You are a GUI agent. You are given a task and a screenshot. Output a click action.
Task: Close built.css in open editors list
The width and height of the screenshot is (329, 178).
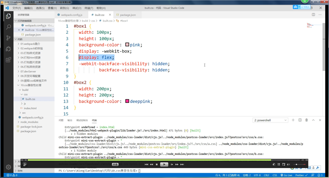19,30
